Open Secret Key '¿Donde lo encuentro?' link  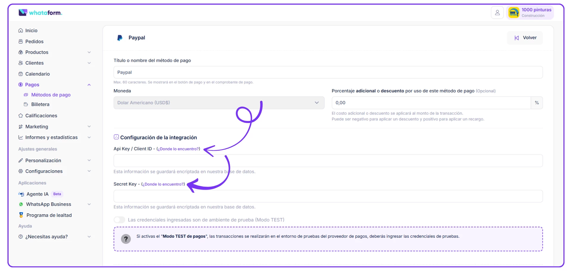163,184
